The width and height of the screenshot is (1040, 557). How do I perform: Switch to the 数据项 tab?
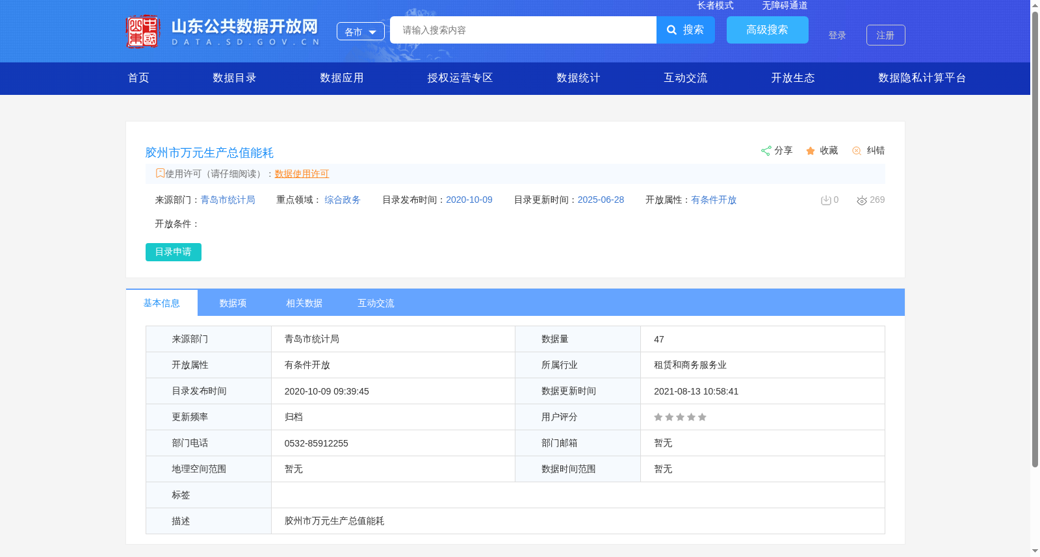tap(233, 303)
